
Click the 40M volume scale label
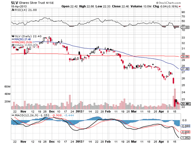[x=7, y=94]
